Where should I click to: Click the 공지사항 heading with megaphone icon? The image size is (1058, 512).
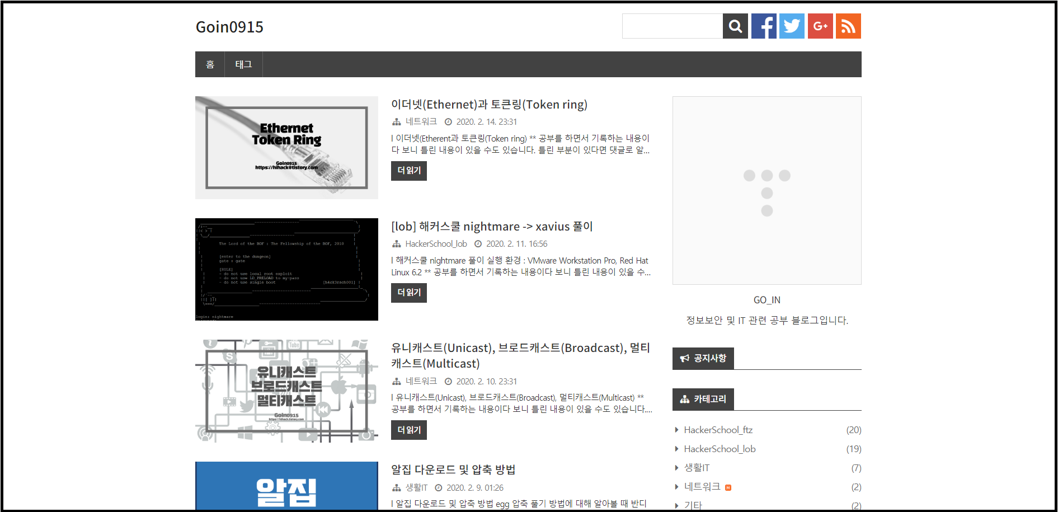coord(703,358)
